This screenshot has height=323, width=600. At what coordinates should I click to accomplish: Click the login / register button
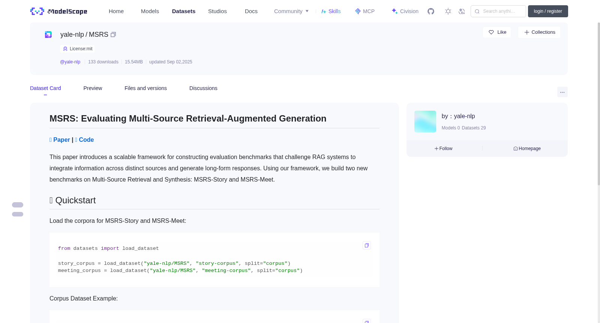point(548,11)
